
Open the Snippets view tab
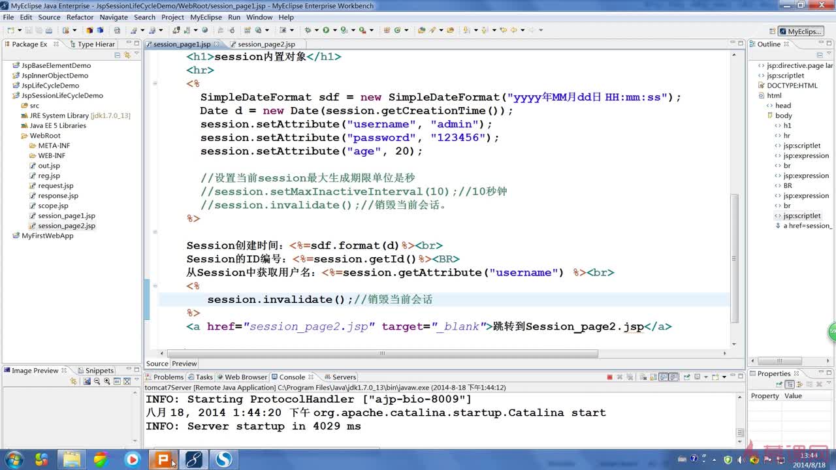[95, 370]
